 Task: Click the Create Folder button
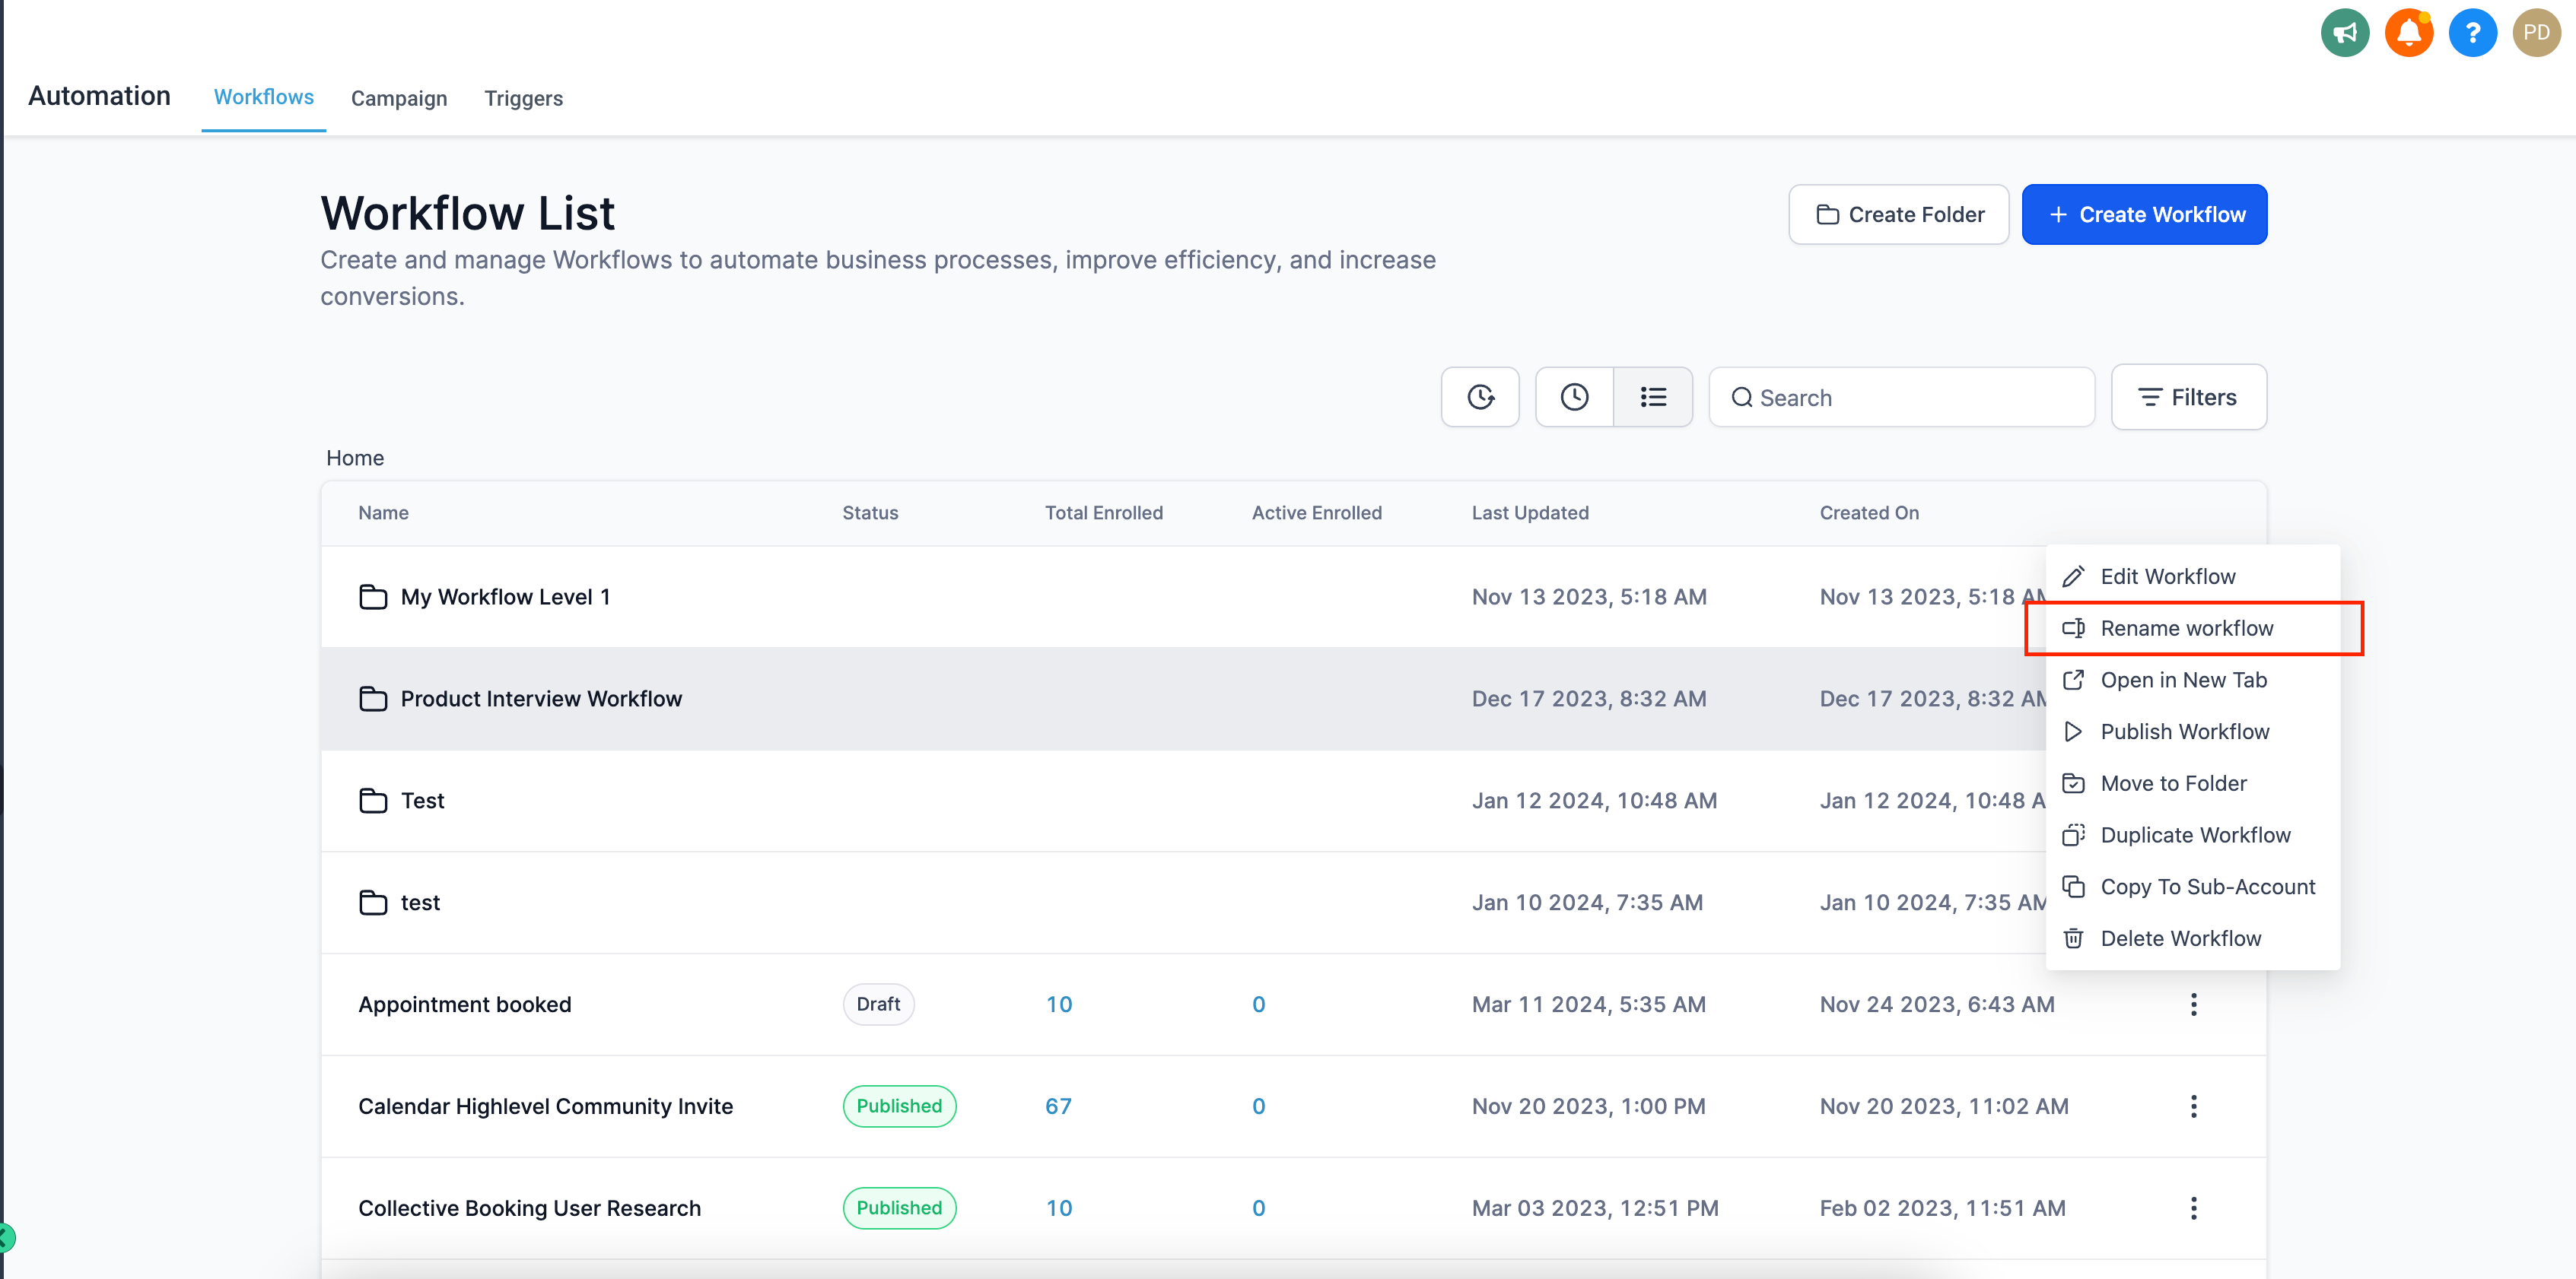coord(1898,214)
